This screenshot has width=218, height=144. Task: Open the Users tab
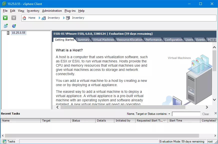coord(189,40)
